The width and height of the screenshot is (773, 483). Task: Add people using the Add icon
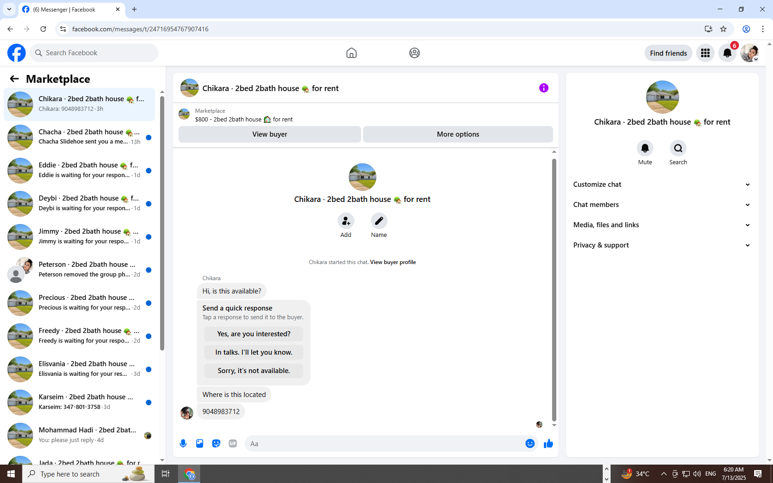pos(346,221)
